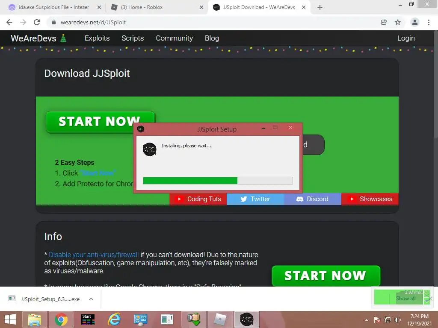Click the browser forward arrow
This screenshot has height=328, width=438.
click(23, 22)
